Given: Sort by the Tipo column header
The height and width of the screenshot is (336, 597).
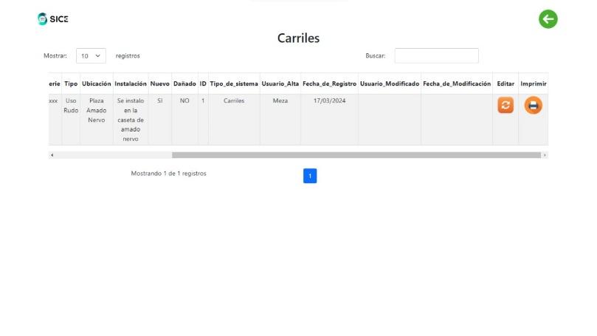Looking at the screenshot, I should [71, 83].
